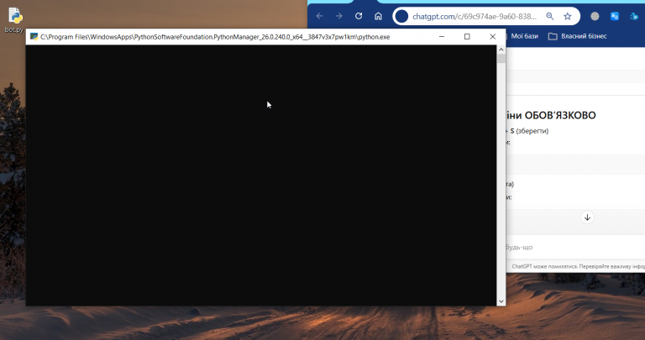Open the translate extension icon
Screen dimensions: 645x340
[615, 16]
